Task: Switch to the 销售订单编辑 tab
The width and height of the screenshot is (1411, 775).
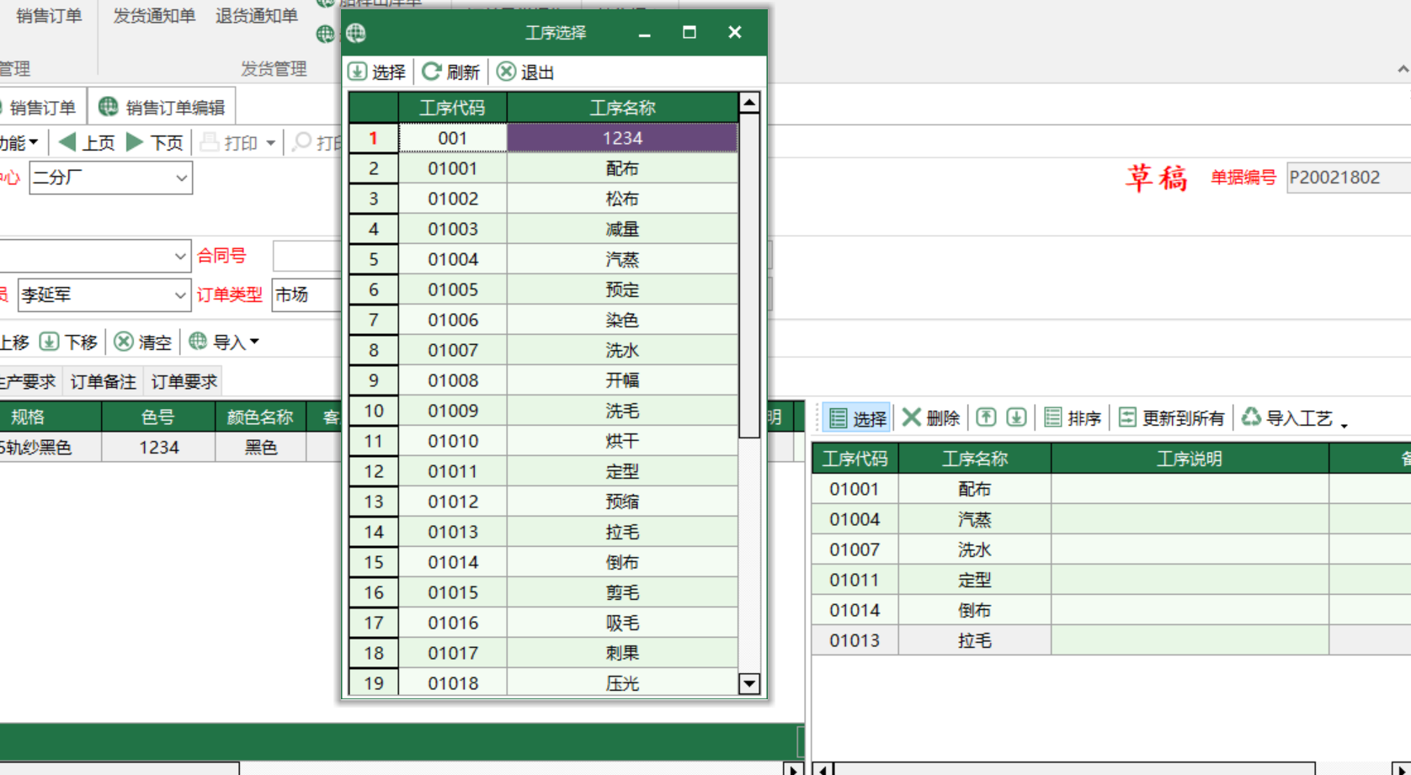Action: click(x=162, y=108)
